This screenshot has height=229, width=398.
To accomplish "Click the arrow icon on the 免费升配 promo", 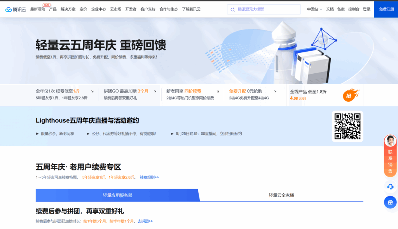I will pos(275,92).
